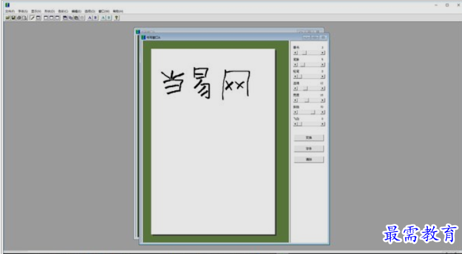The width and height of the screenshot is (462, 254).
Task: Click the teal letter B toolbar icon
Action: click(x=109, y=18)
